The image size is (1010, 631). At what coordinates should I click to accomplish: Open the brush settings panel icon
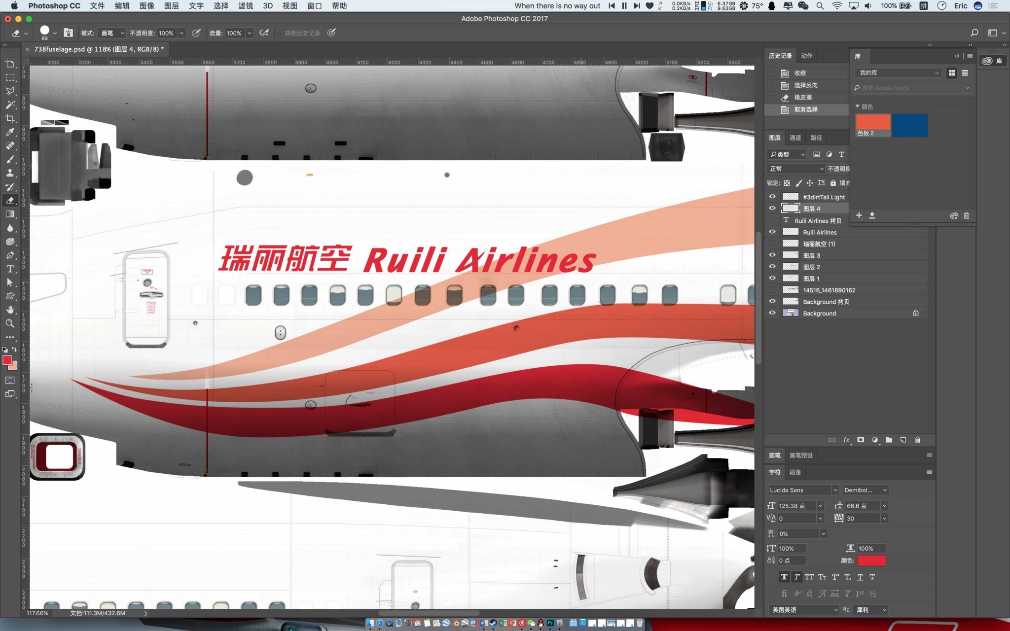pyautogui.click(x=69, y=33)
